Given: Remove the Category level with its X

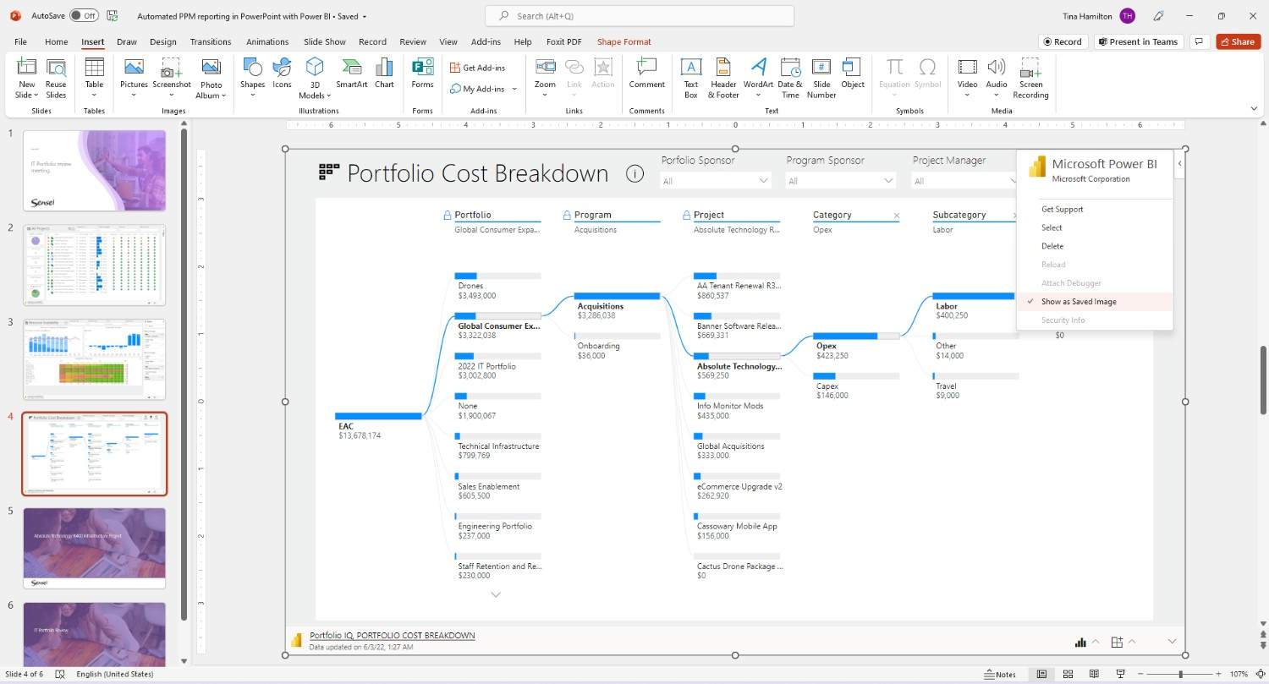Looking at the screenshot, I should 897,216.
